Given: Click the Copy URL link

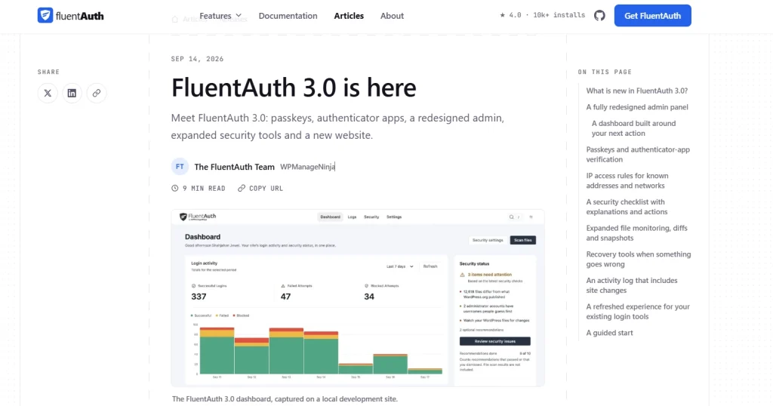Looking at the screenshot, I should coord(260,188).
